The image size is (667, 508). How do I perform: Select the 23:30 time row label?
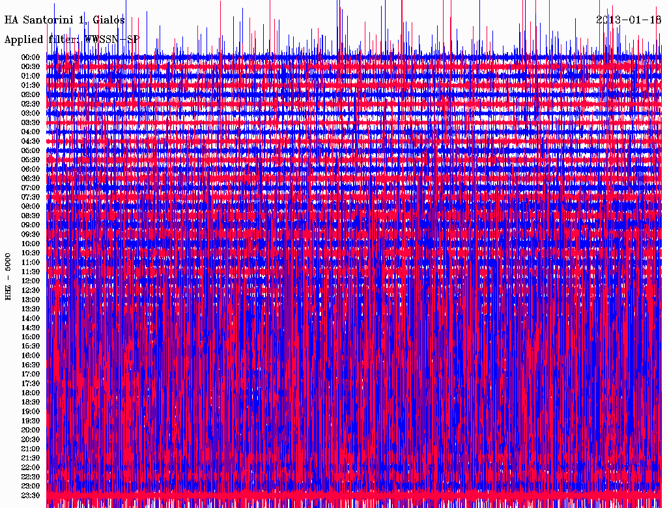(x=31, y=496)
